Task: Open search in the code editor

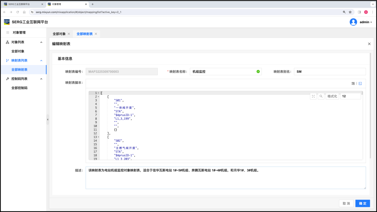Action: (x=321, y=96)
